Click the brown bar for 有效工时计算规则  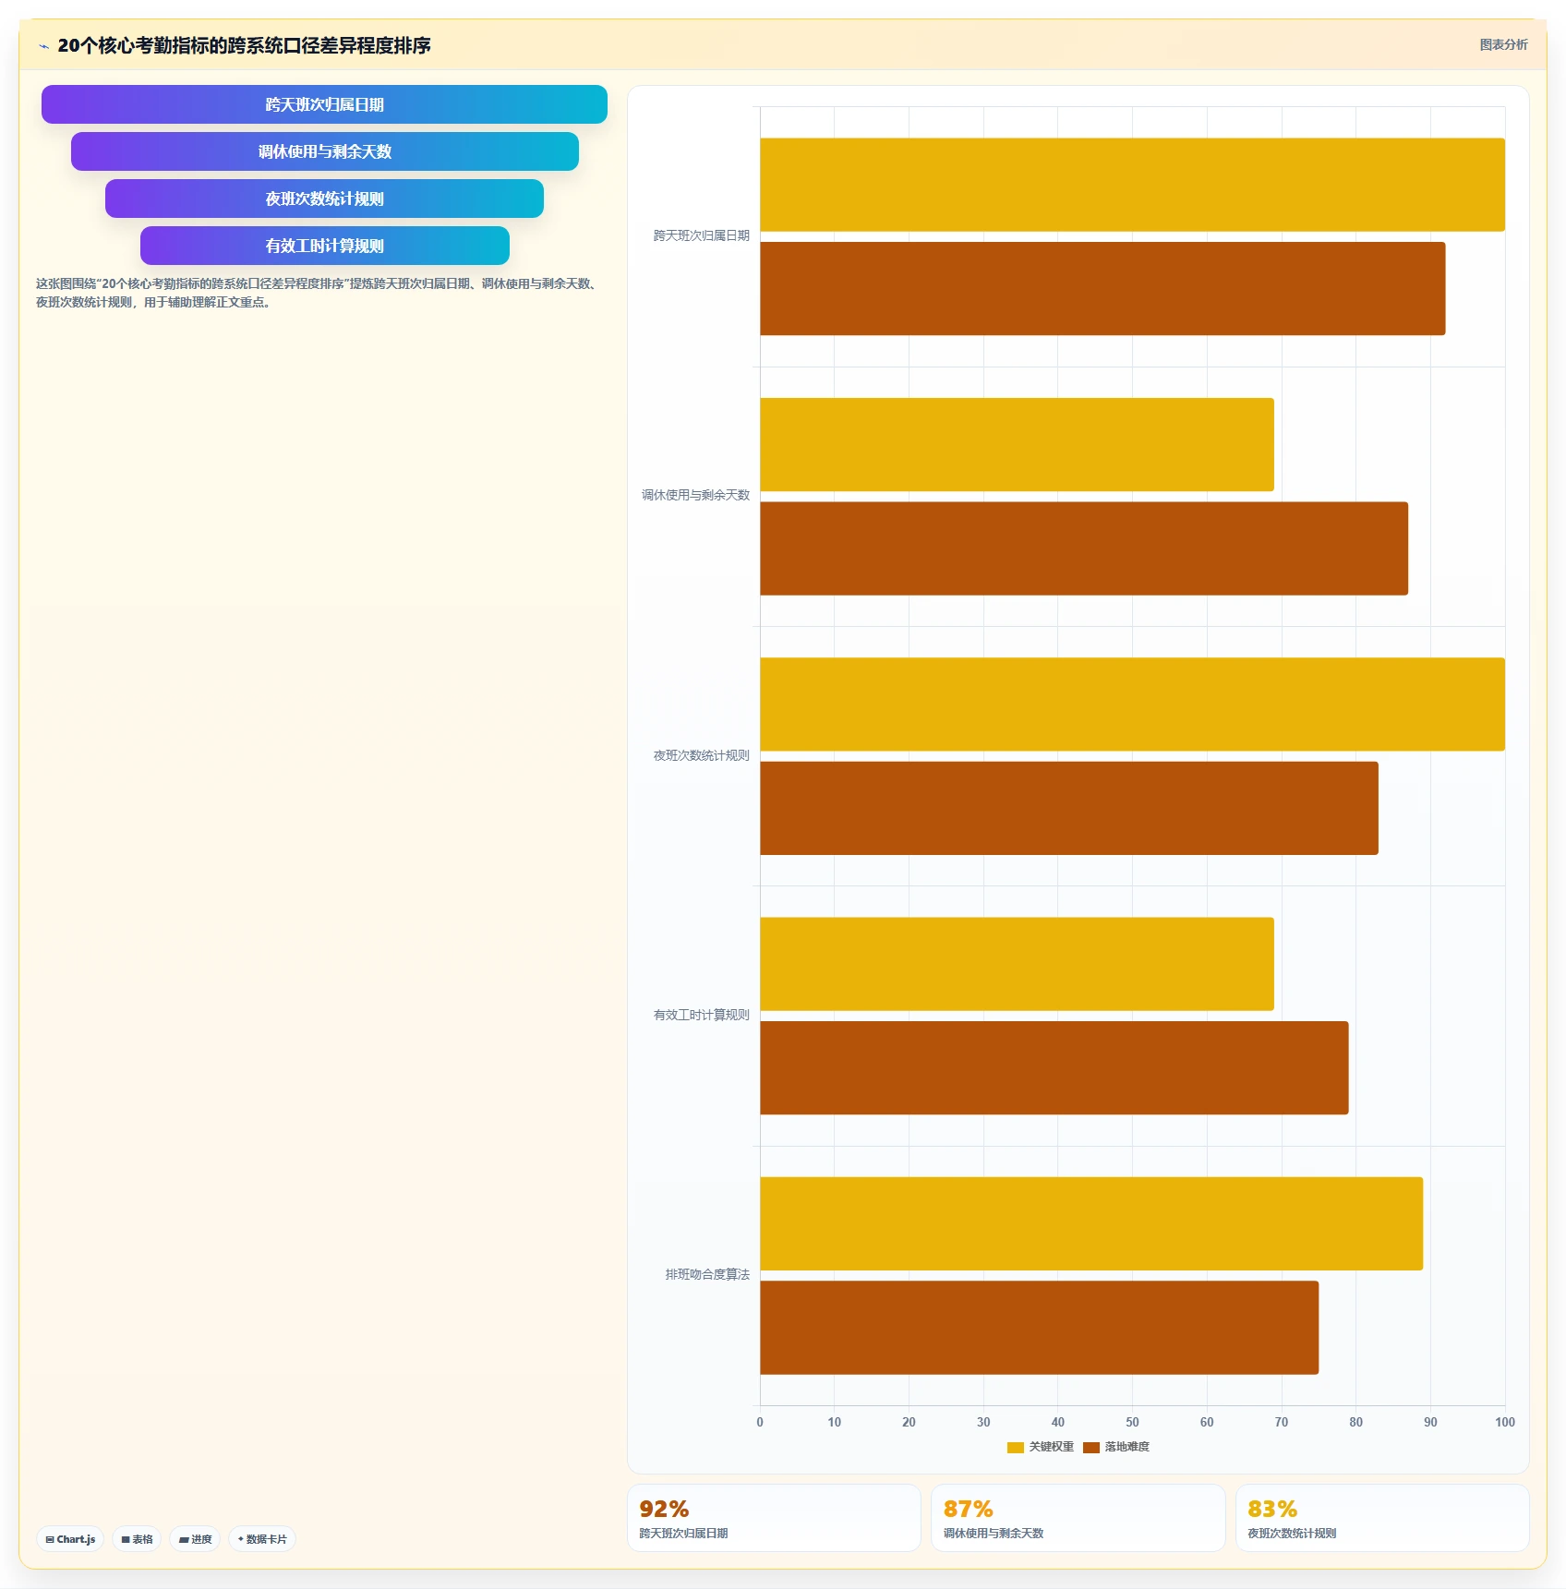point(1054,1067)
